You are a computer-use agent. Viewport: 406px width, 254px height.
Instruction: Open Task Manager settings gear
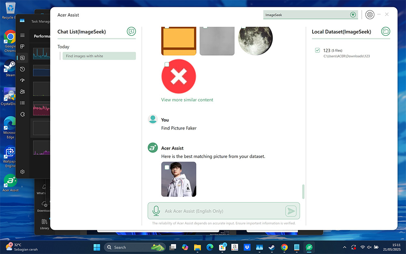pos(22,172)
